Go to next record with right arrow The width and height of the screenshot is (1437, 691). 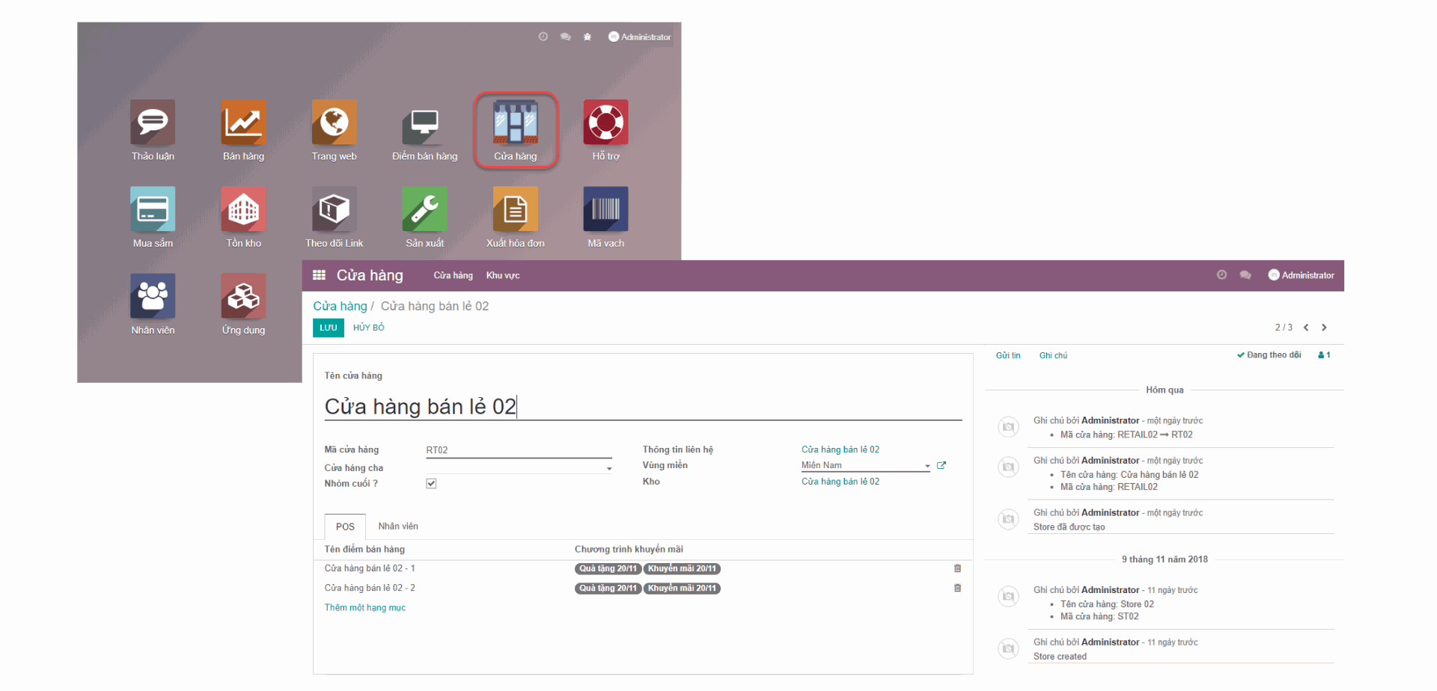1323,327
